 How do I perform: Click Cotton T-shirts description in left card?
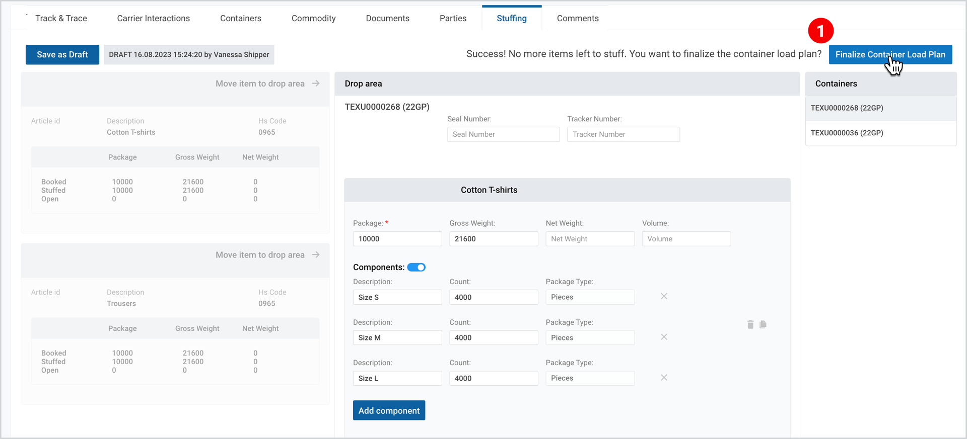coord(131,132)
